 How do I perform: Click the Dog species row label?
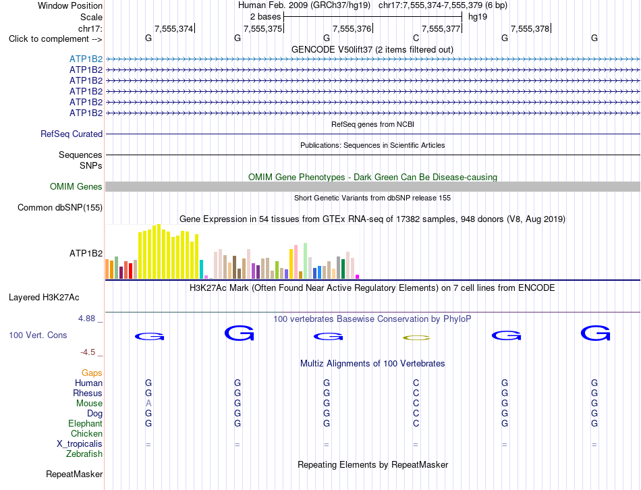(94, 414)
